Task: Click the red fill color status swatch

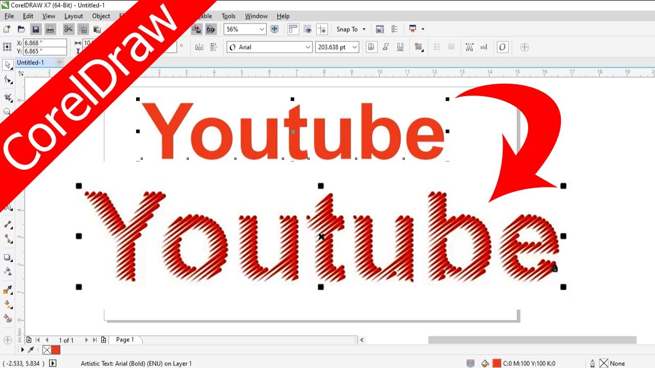Action: click(x=496, y=363)
